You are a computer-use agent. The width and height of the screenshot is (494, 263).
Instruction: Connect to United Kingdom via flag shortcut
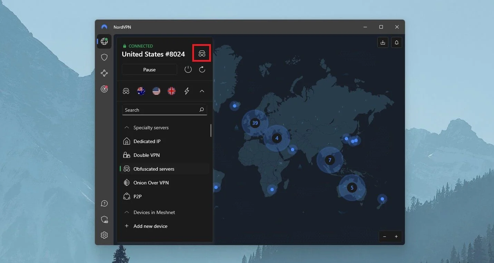point(172,91)
